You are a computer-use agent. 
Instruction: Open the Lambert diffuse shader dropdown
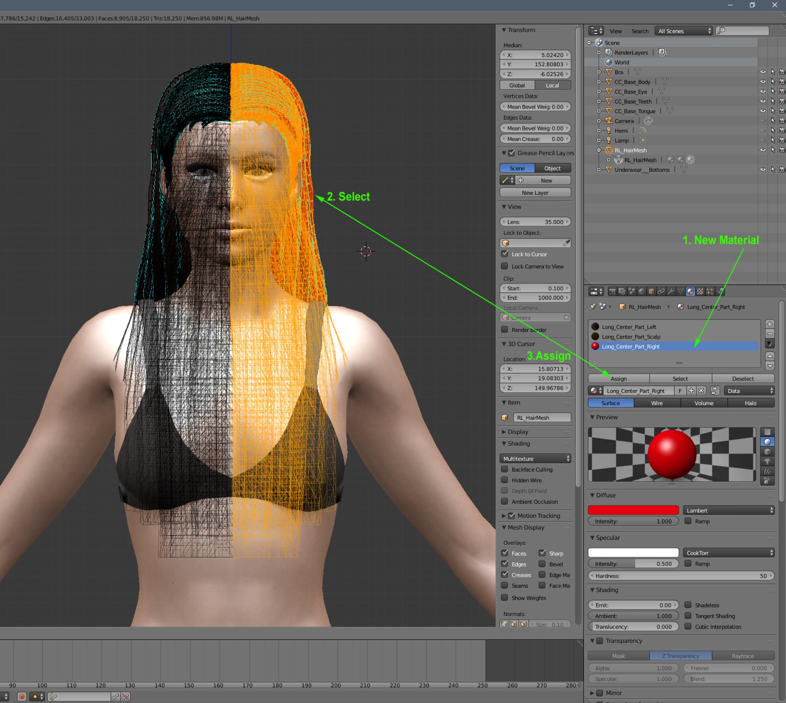729,510
